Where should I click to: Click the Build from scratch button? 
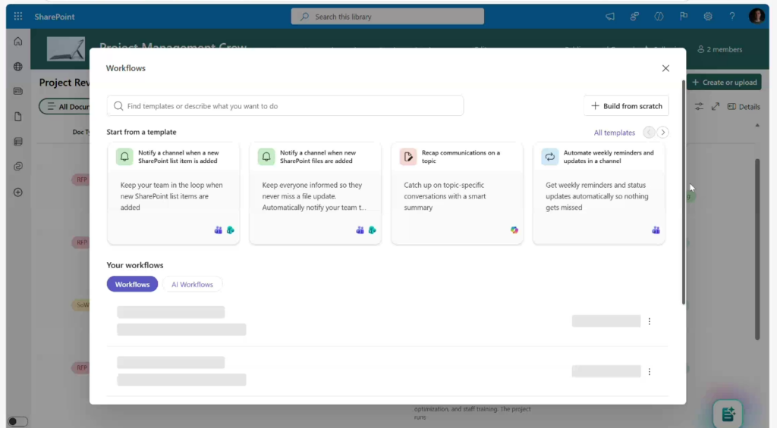click(626, 106)
